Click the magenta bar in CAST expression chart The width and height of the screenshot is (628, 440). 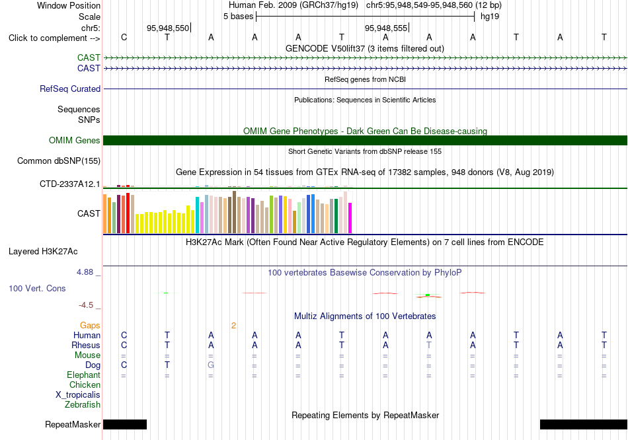pyautogui.click(x=350, y=218)
